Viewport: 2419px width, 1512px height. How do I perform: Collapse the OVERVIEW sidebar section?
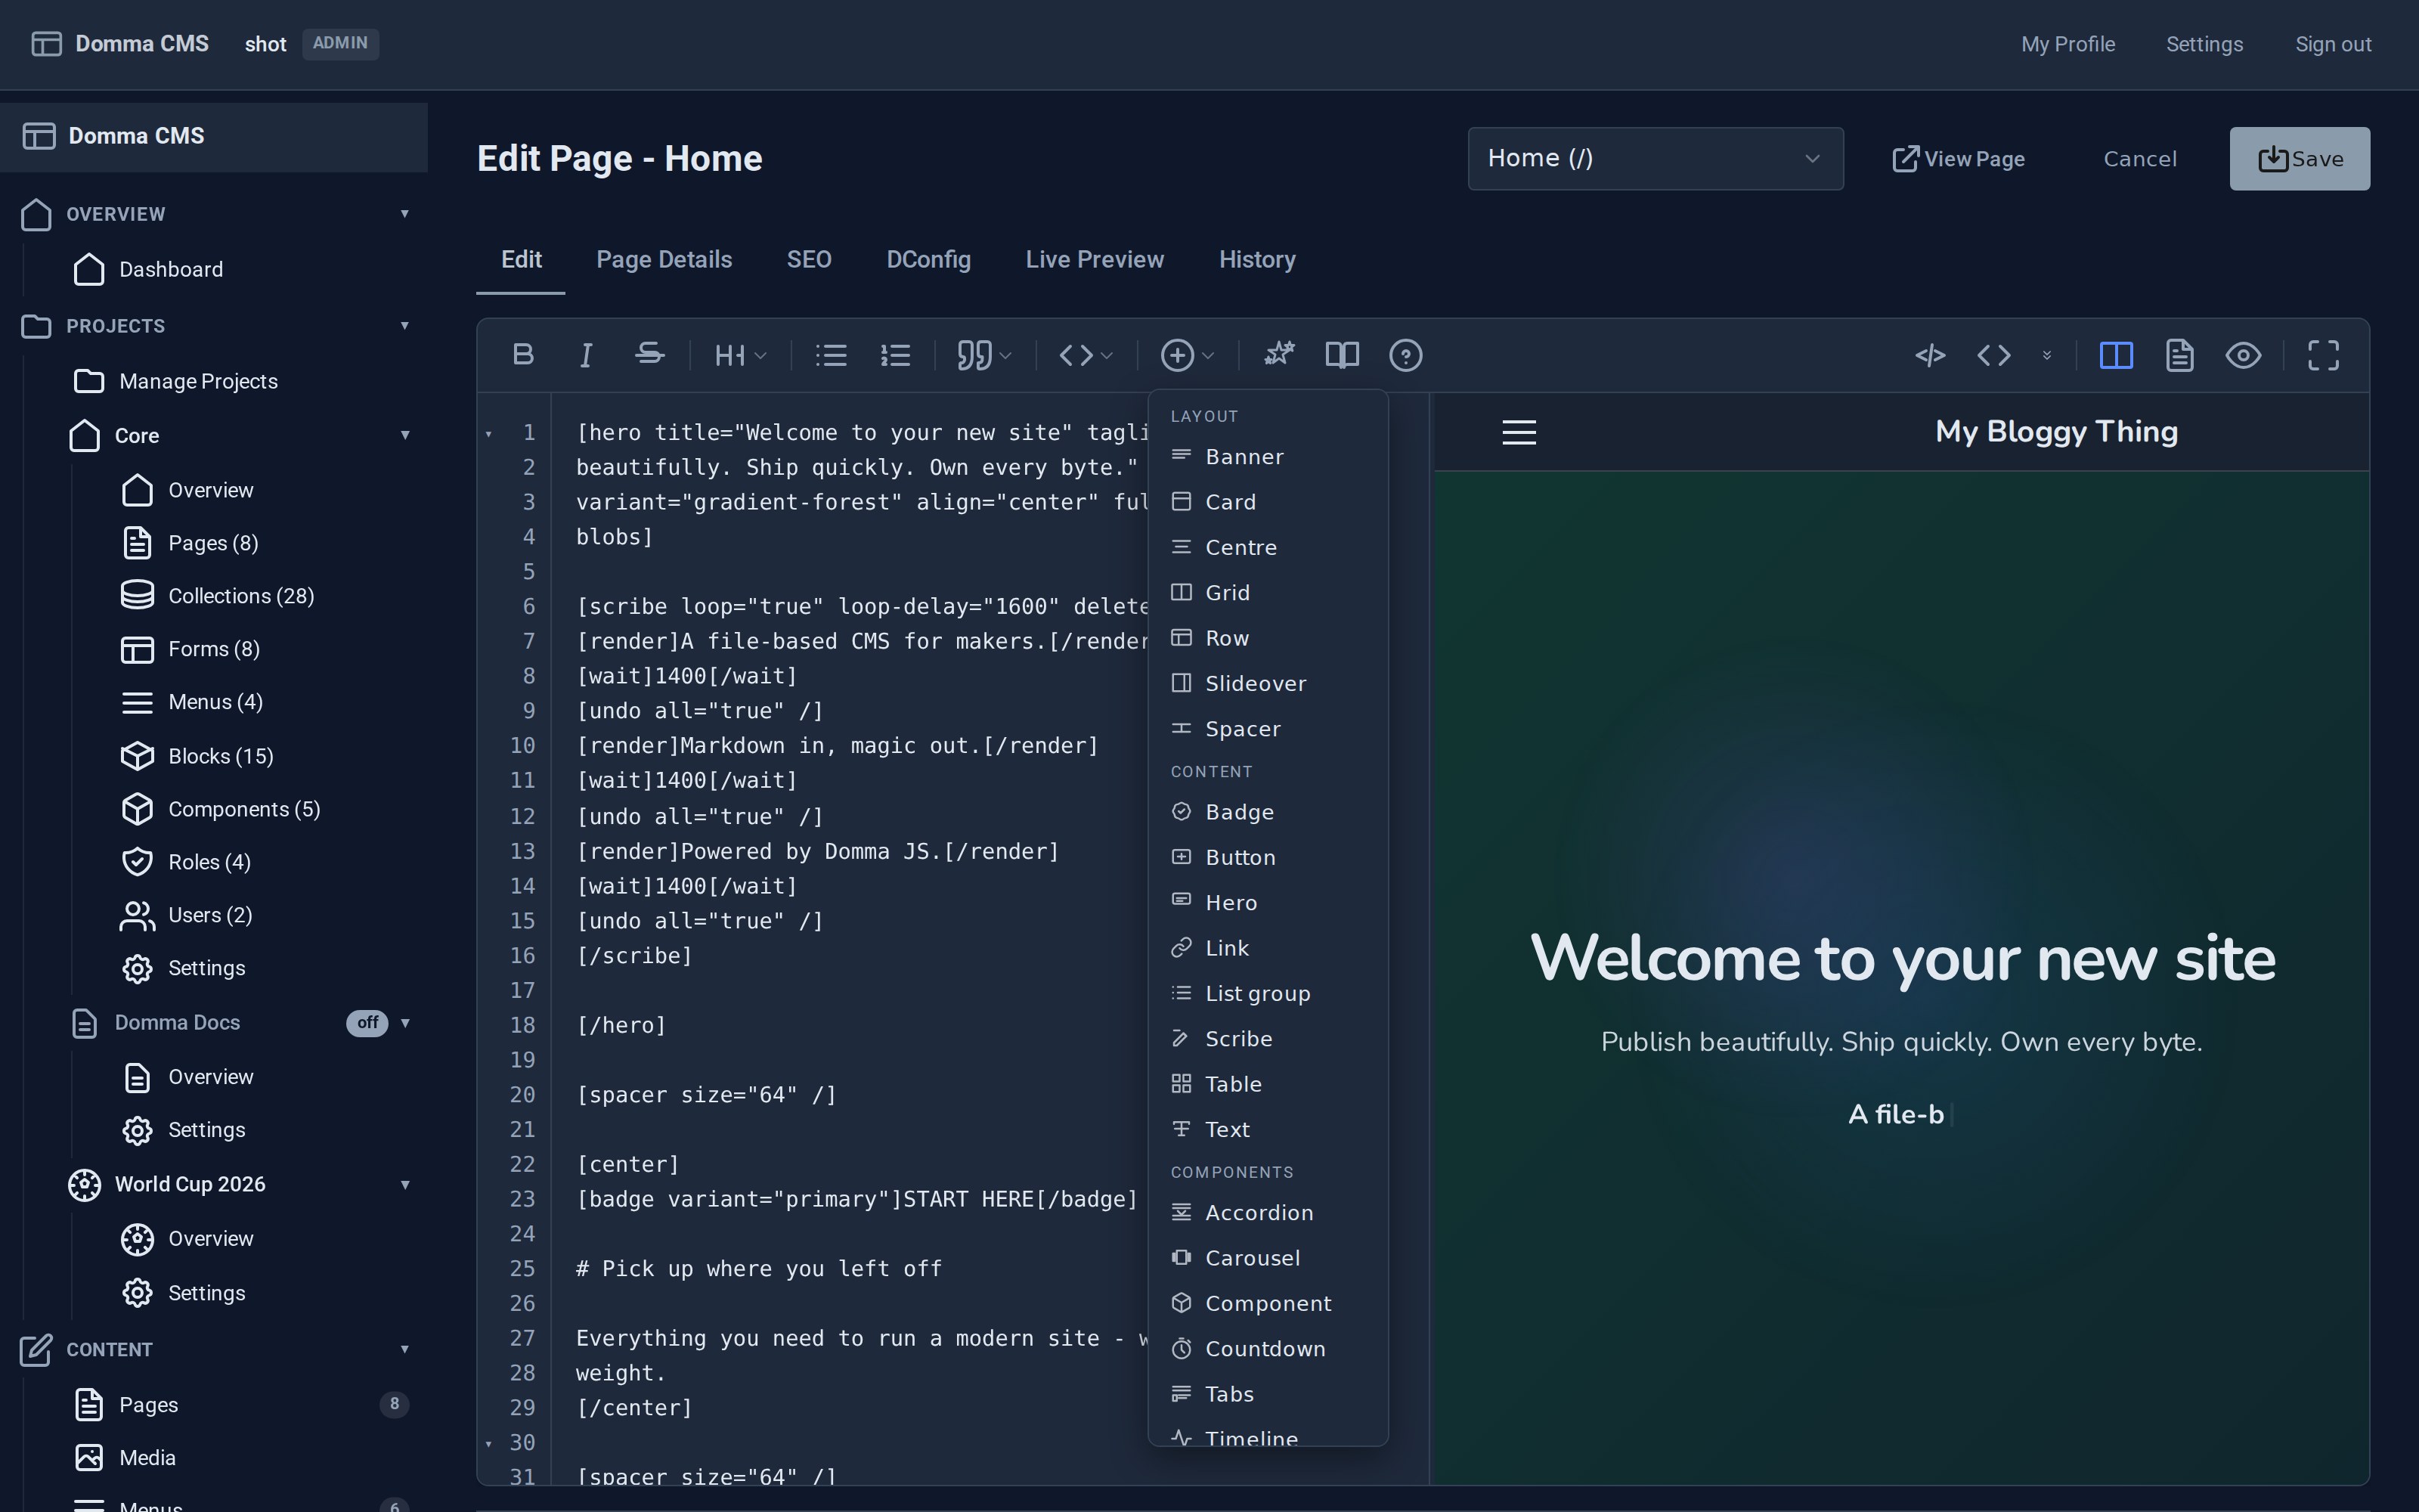tap(405, 213)
